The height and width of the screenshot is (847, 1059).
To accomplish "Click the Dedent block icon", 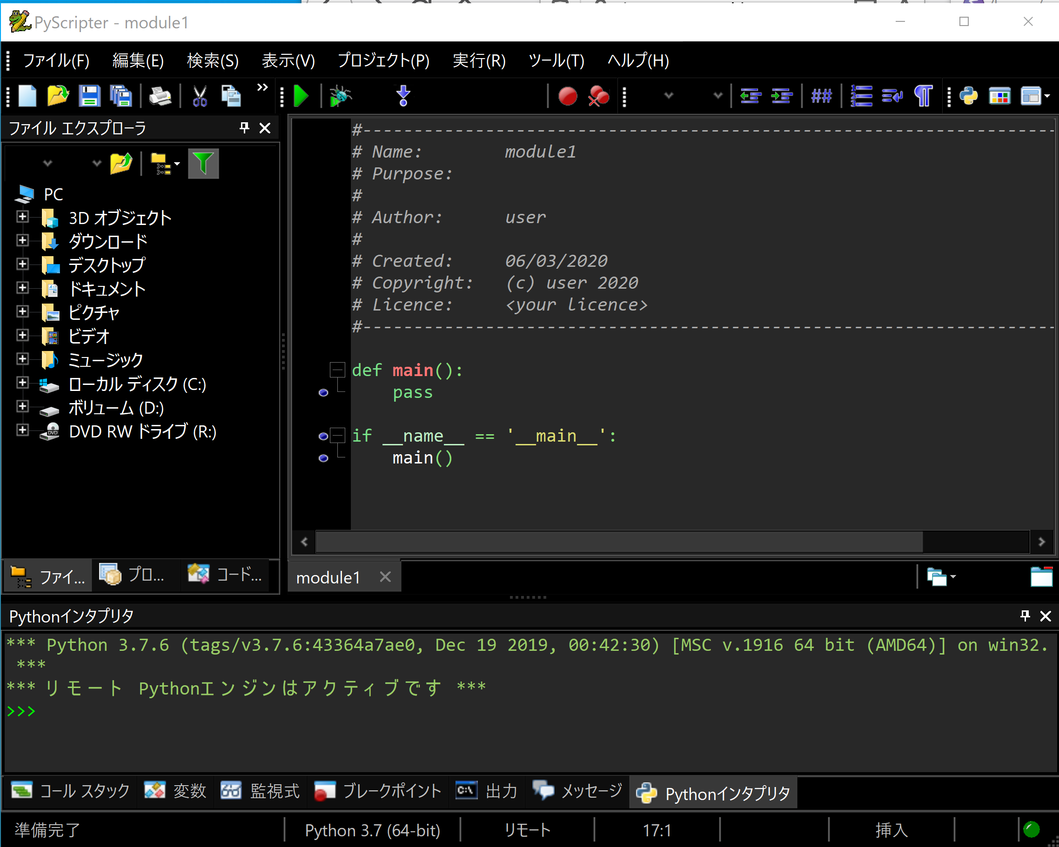I will pos(751,96).
